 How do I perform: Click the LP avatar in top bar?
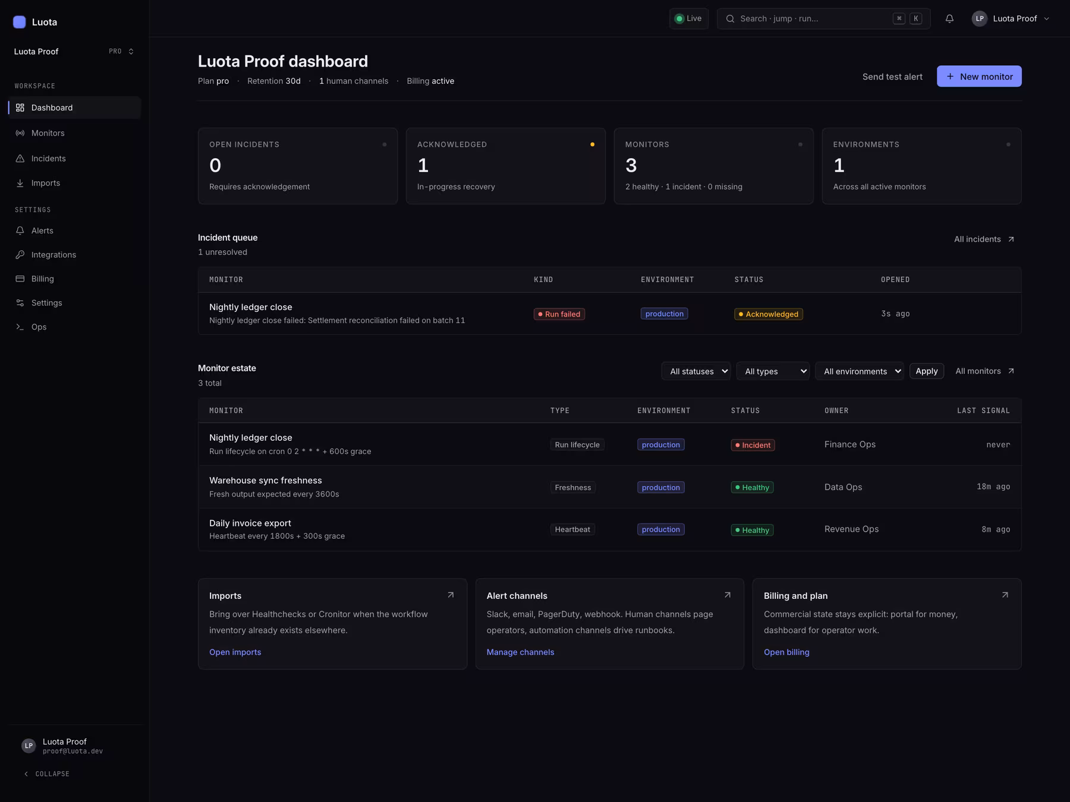(980, 18)
